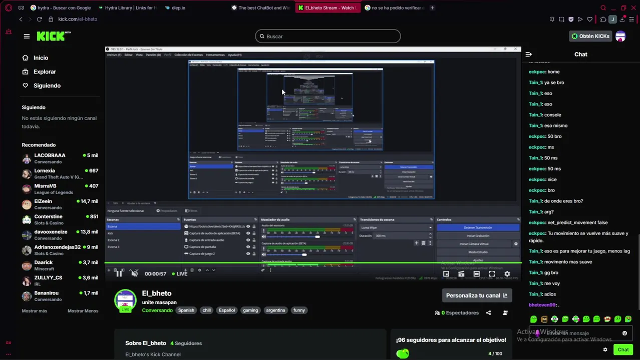This screenshot has width=640, height=360.
Task: Click the Kick logo
Action: pyautogui.click(x=54, y=36)
